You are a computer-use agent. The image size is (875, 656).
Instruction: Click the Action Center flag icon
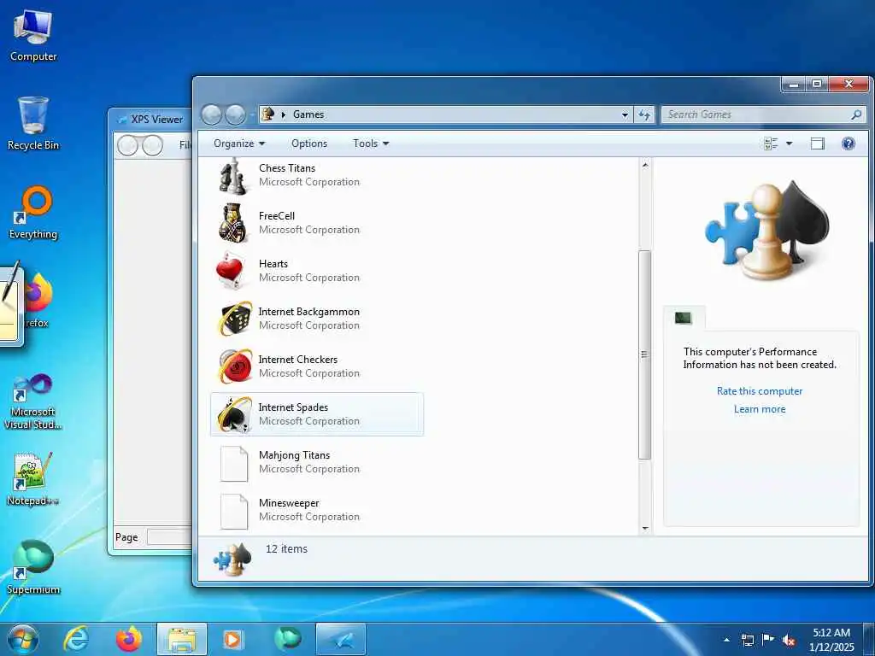point(768,640)
